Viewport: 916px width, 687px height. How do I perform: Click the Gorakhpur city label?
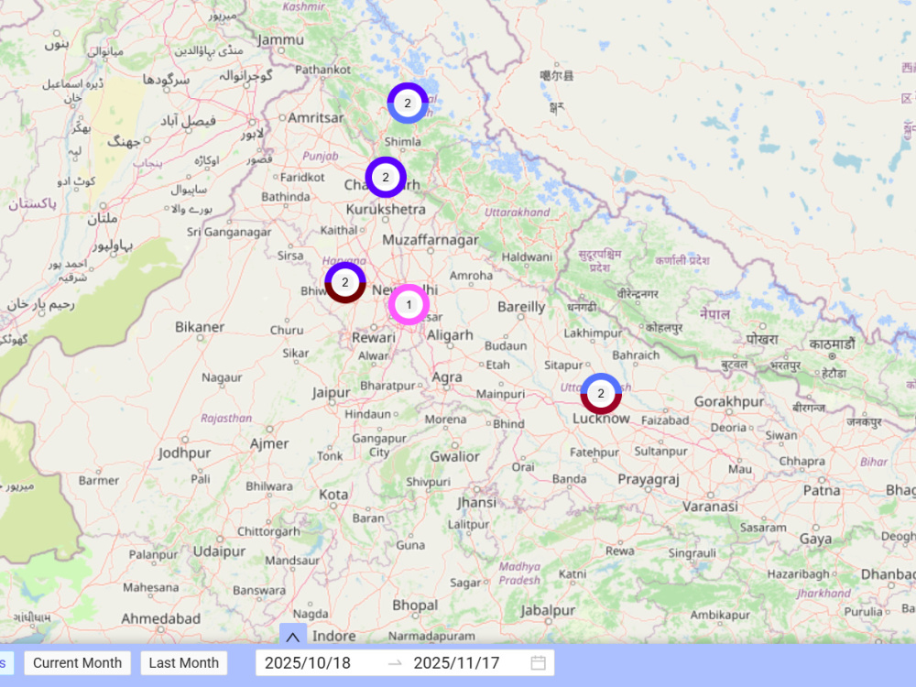pos(729,402)
